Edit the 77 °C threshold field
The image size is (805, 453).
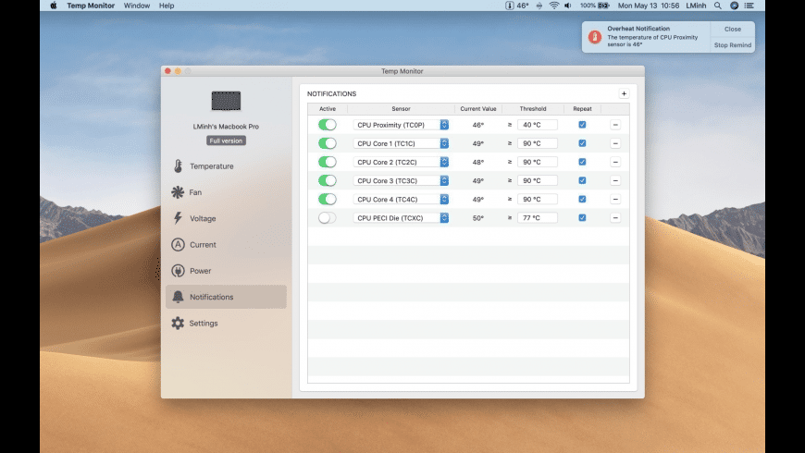tap(538, 218)
